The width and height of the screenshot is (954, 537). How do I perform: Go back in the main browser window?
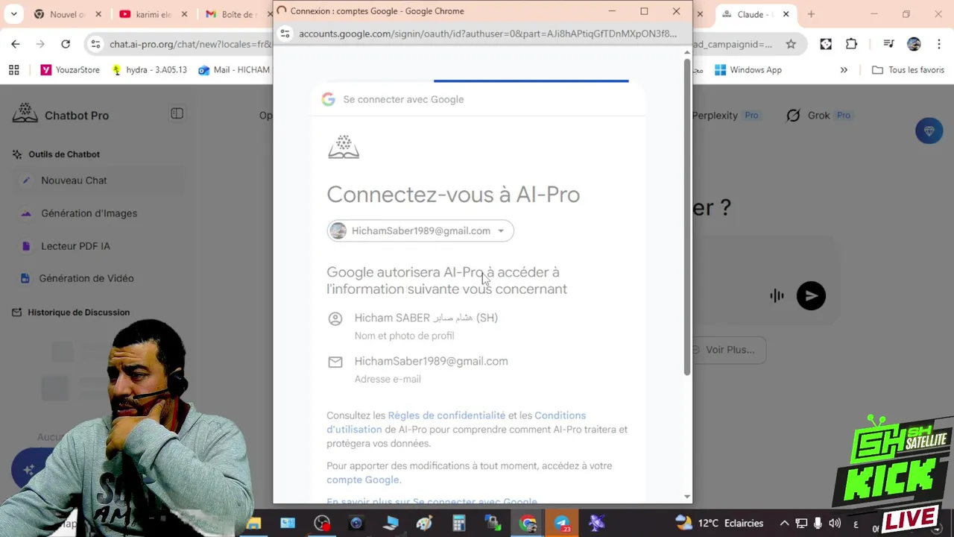pos(16,44)
